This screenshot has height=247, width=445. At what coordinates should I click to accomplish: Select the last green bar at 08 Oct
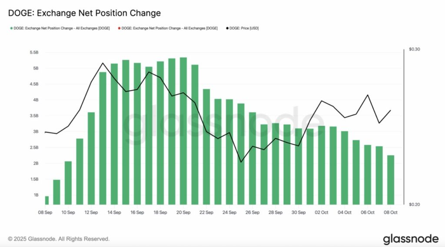pos(391,180)
